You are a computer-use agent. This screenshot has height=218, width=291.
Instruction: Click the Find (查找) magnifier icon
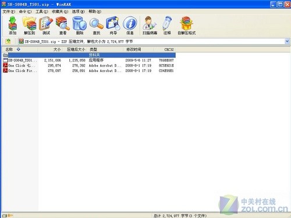[x=97, y=26]
